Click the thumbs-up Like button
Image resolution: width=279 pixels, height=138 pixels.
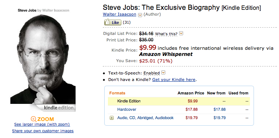pyautogui.click(x=113, y=22)
